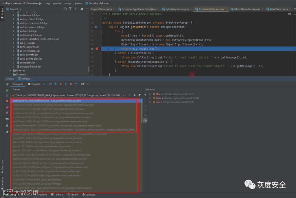
Task: Expand xmlrpc-server-3.1.3.jar node
Action: [x=14, y=27]
